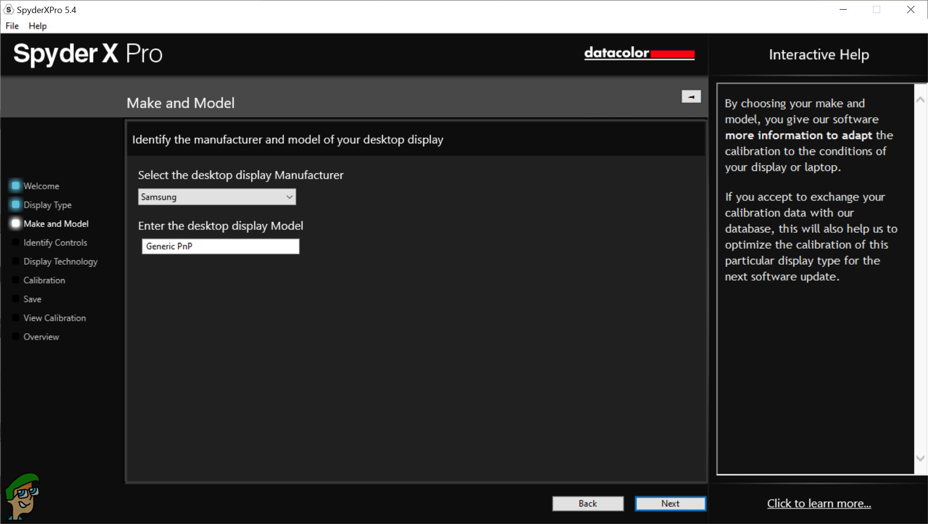Open the File menu
928x524 pixels.
tap(12, 26)
